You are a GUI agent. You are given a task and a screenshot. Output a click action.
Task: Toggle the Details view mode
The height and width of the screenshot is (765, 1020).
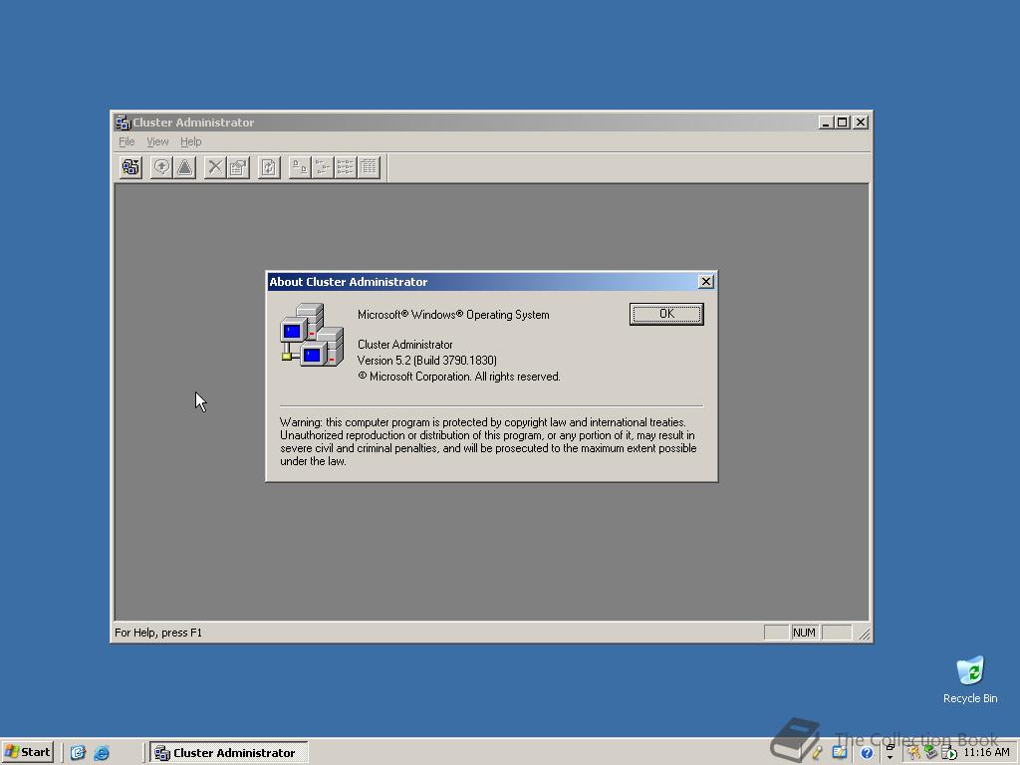coord(368,166)
